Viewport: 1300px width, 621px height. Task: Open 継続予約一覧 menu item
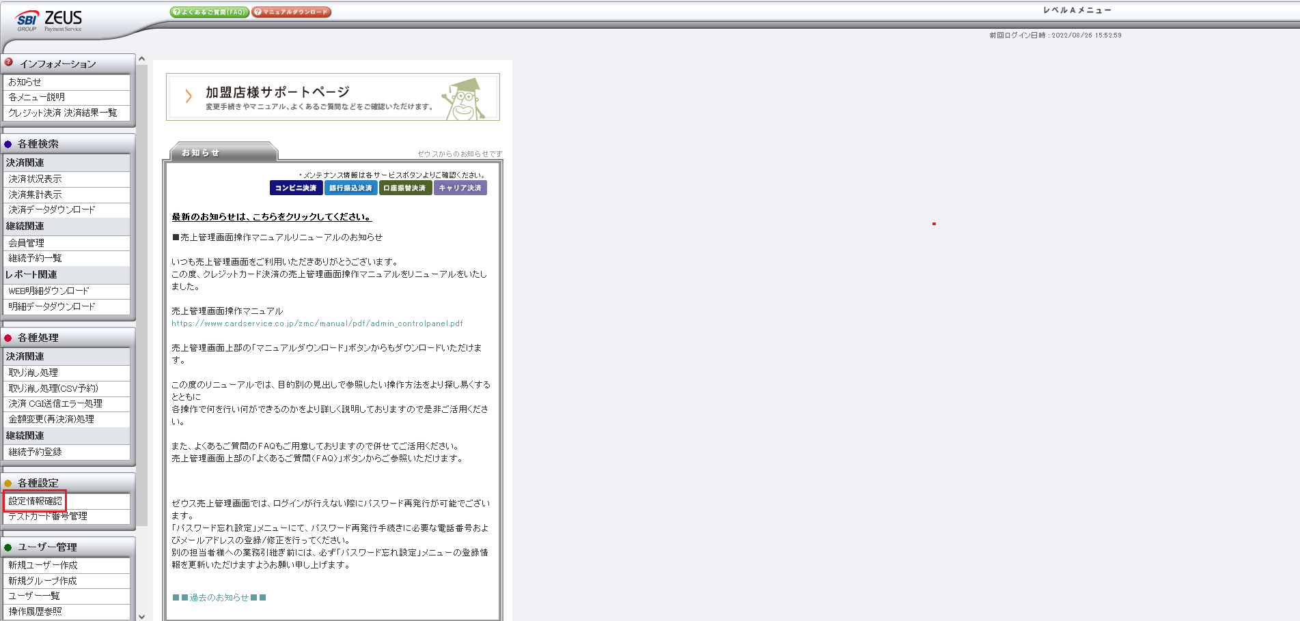(66, 258)
